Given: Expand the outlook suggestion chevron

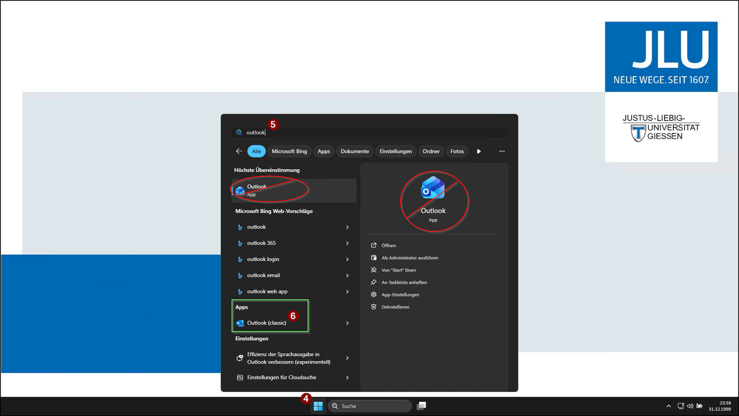Looking at the screenshot, I should point(348,227).
